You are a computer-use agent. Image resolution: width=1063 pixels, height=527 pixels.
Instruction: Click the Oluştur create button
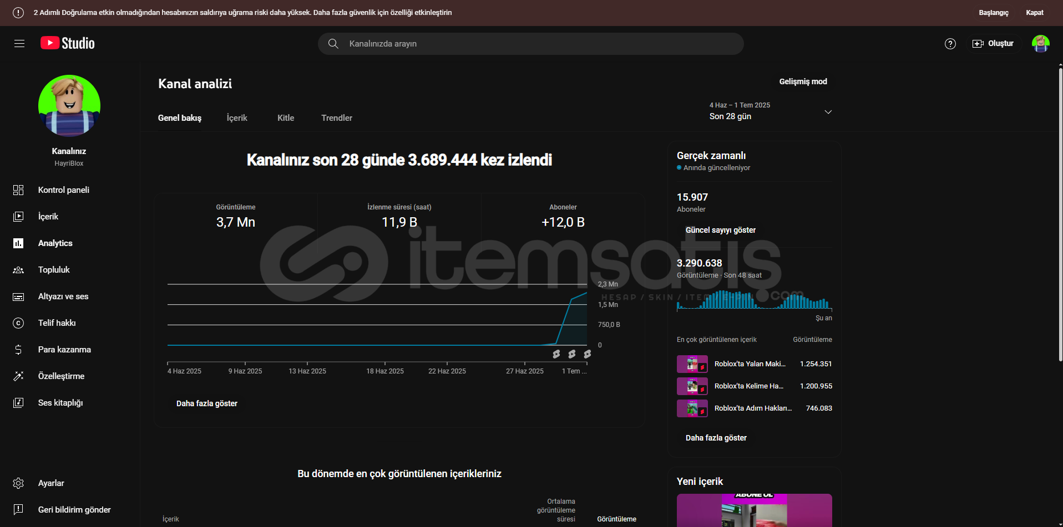click(993, 44)
